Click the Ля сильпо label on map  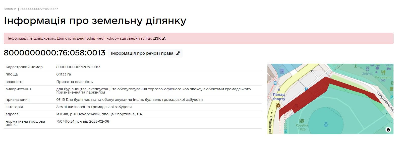383,77
